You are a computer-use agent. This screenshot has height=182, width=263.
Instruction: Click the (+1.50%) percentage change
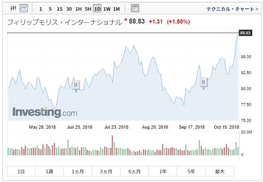click(178, 22)
